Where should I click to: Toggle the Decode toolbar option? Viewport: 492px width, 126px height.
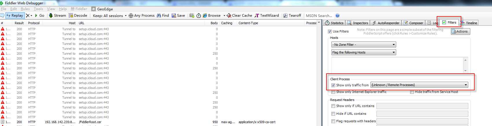click(x=78, y=16)
